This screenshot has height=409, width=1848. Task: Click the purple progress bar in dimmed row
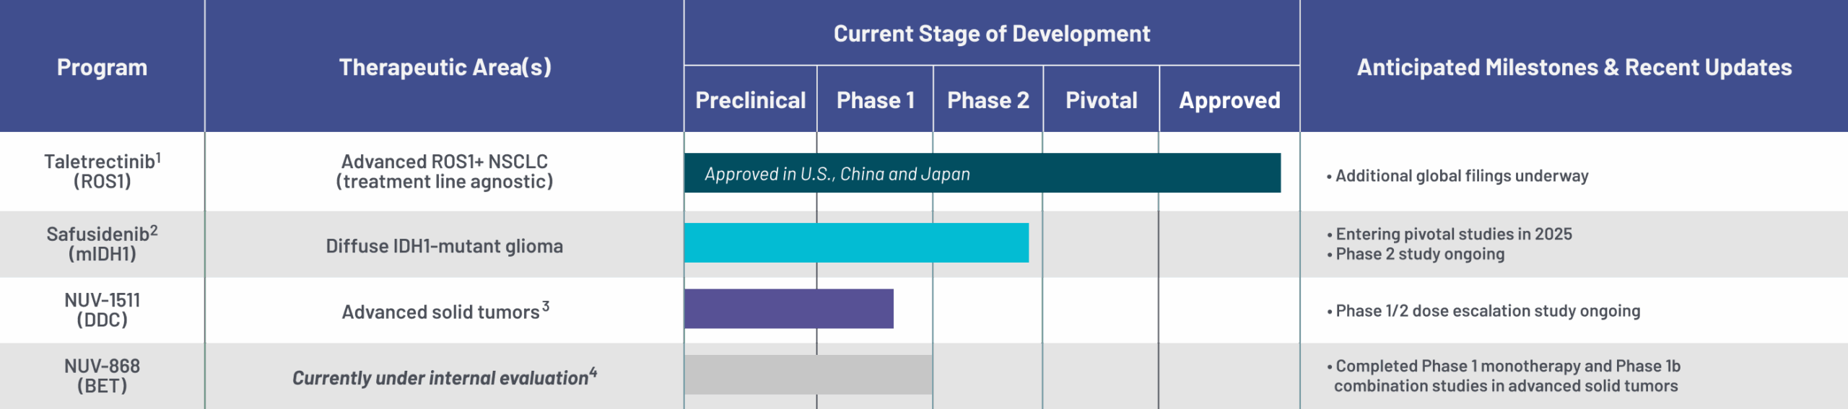[789, 309]
